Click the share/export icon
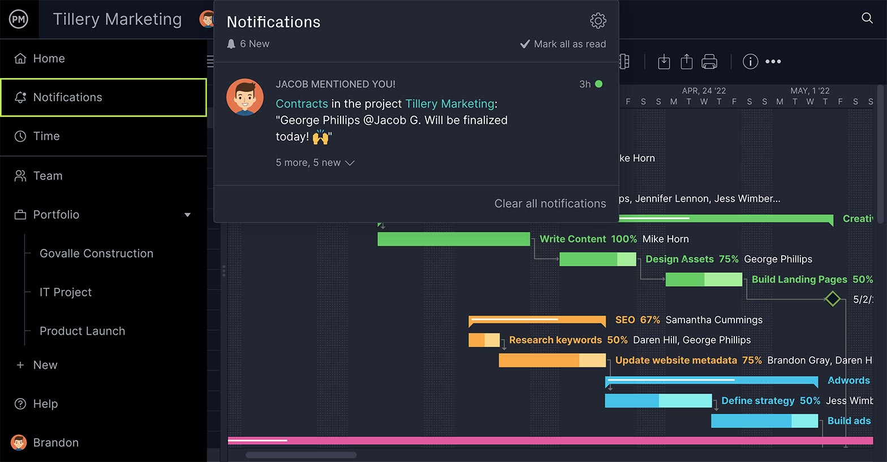The image size is (887, 462). pyautogui.click(x=686, y=62)
